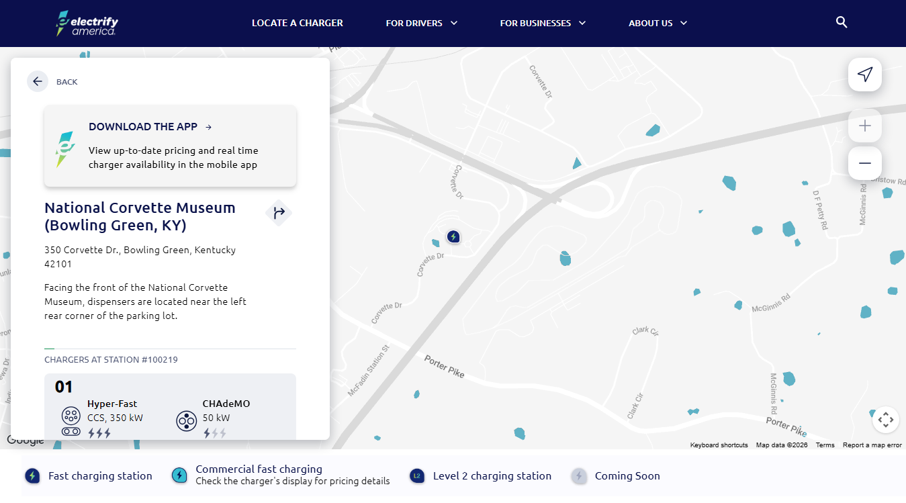The height and width of the screenshot is (503, 906).
Task: Click the Electrify America app logo in banner
Action: pos(64,149)
